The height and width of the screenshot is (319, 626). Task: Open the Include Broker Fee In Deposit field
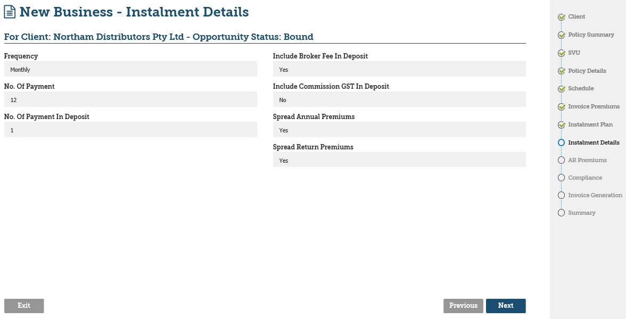[399, 69]
